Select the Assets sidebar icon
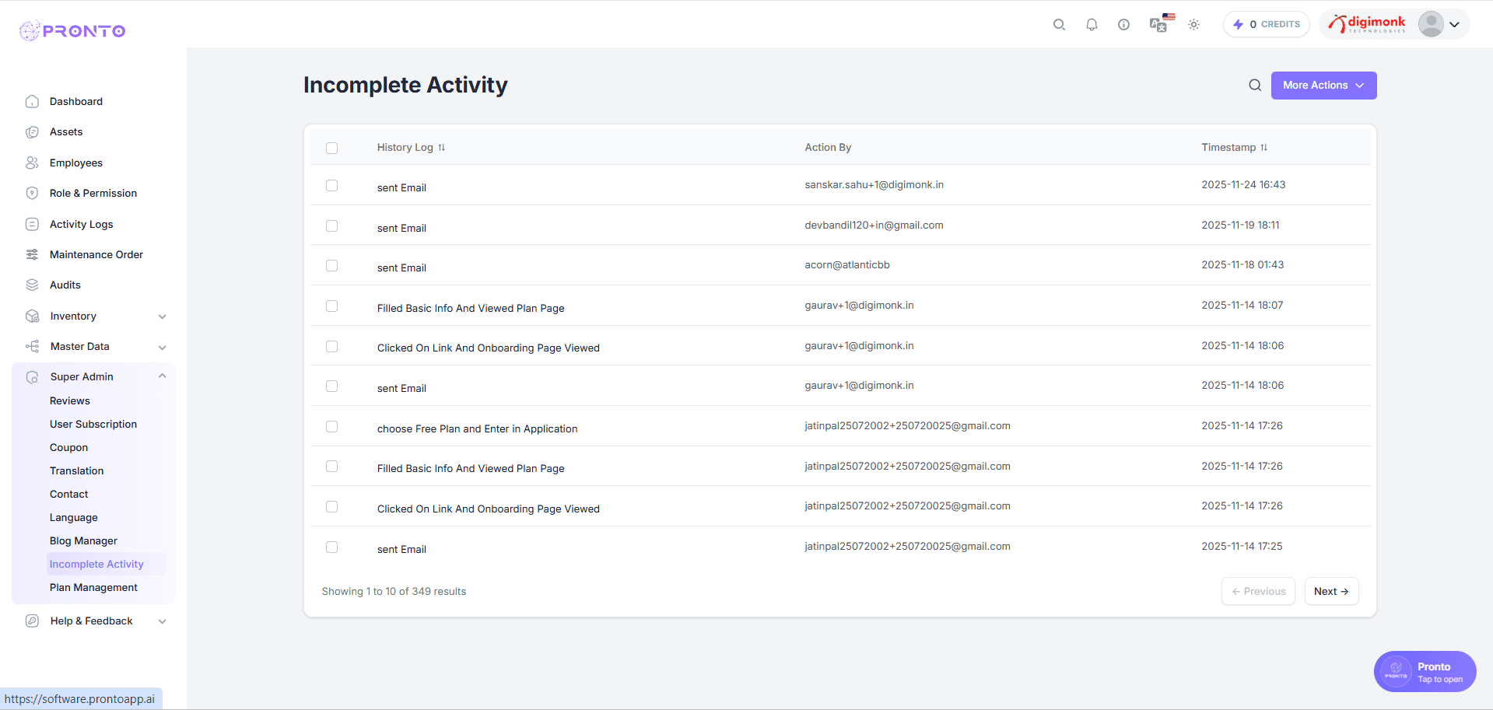 coord(31,131)
